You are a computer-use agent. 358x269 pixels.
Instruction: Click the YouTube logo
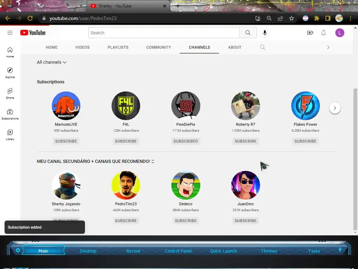pyautogui.click(x=33, y=33)
